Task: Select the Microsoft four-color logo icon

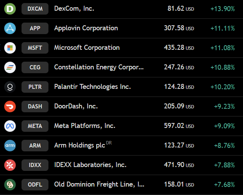Action: (x=10, y=48)
